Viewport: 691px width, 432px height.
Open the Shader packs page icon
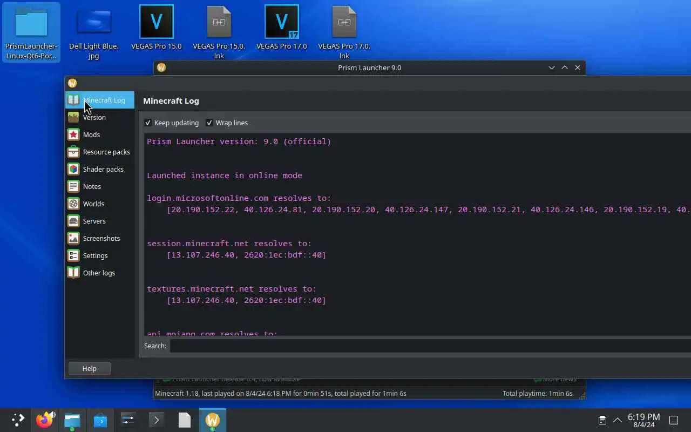tap(73, 169)
